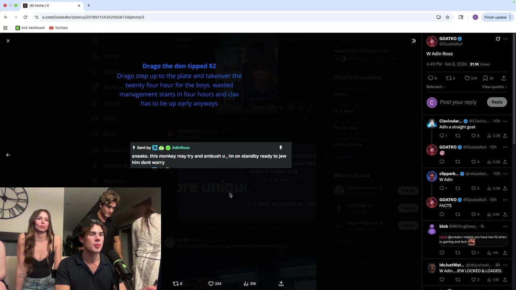Expand the Relevant reply sorting dropdown
Viewport: 516px width, 290px height.
pos(436,87)
